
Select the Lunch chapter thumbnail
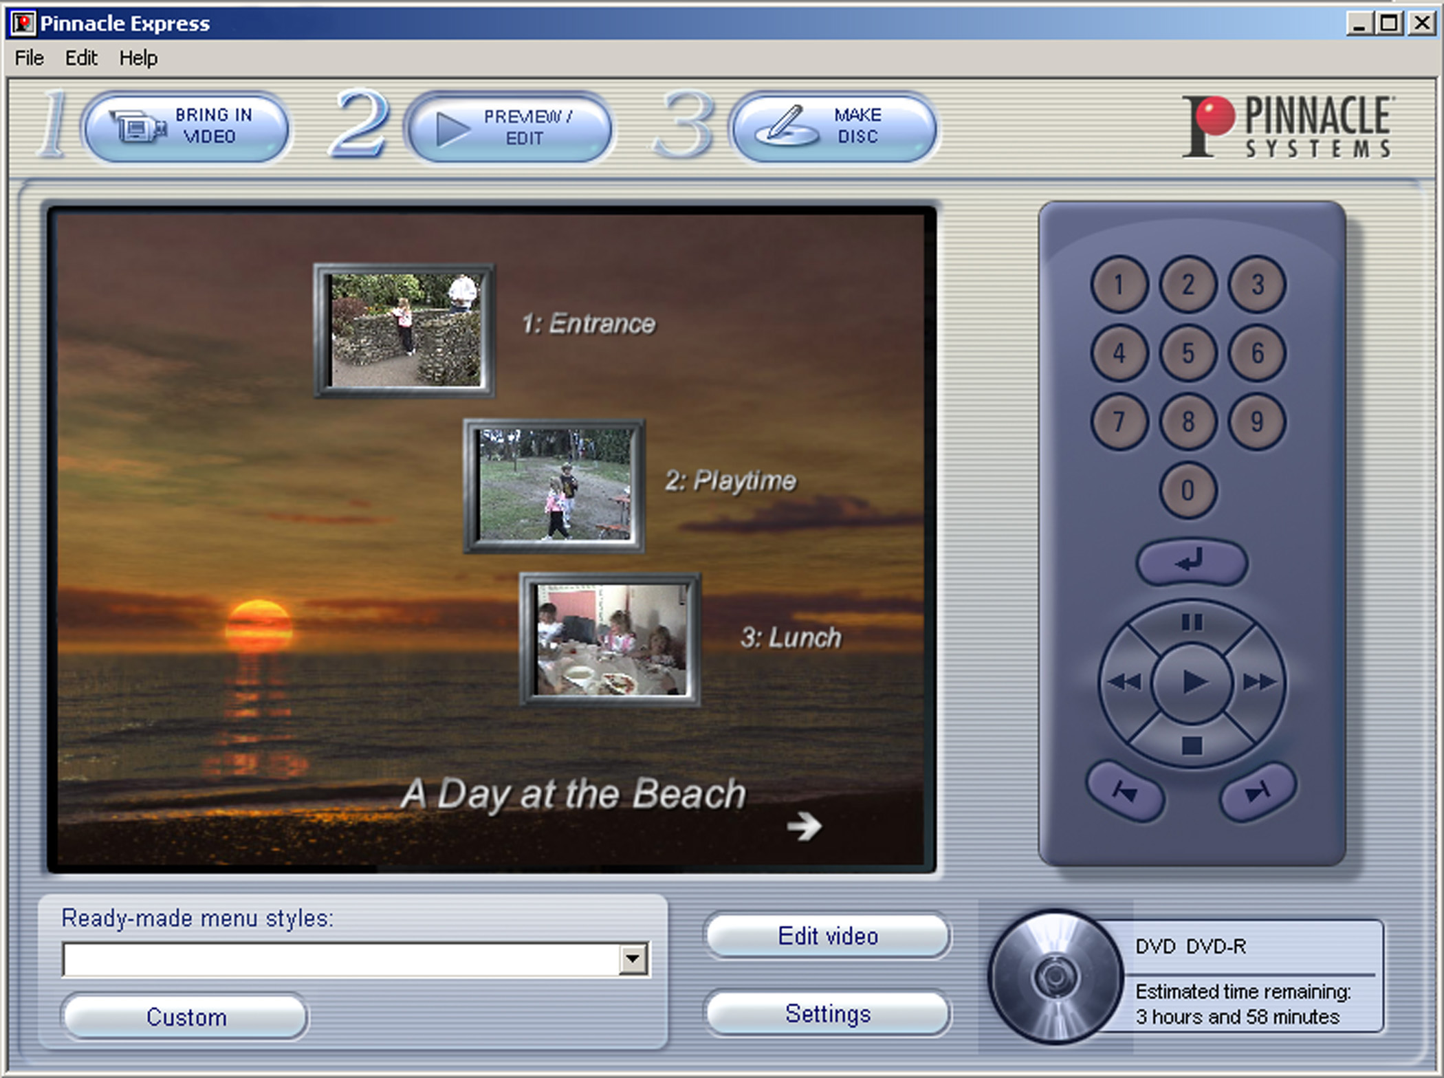pyautogui.click(x=610, y=640)
